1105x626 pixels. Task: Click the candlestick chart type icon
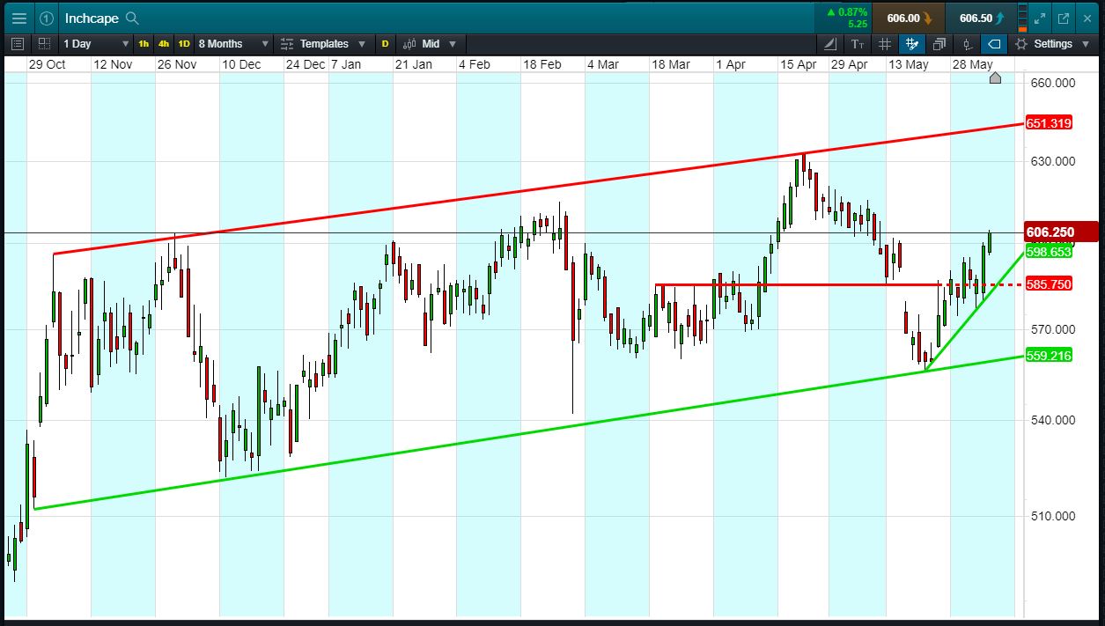[x=410, y=43]
